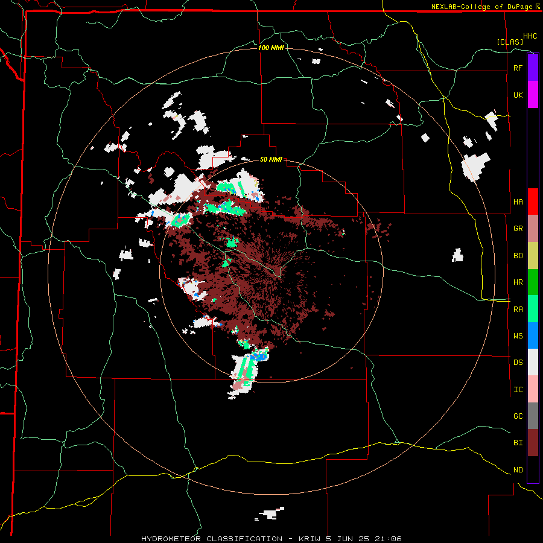Click the RF purple legend color block
Image resolution: width=543 pixels, height=543 pixels.
pos(533,68)
